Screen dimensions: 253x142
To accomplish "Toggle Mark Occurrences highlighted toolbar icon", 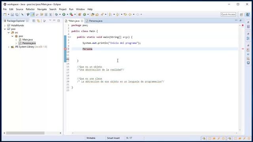I will coord(33,15).
